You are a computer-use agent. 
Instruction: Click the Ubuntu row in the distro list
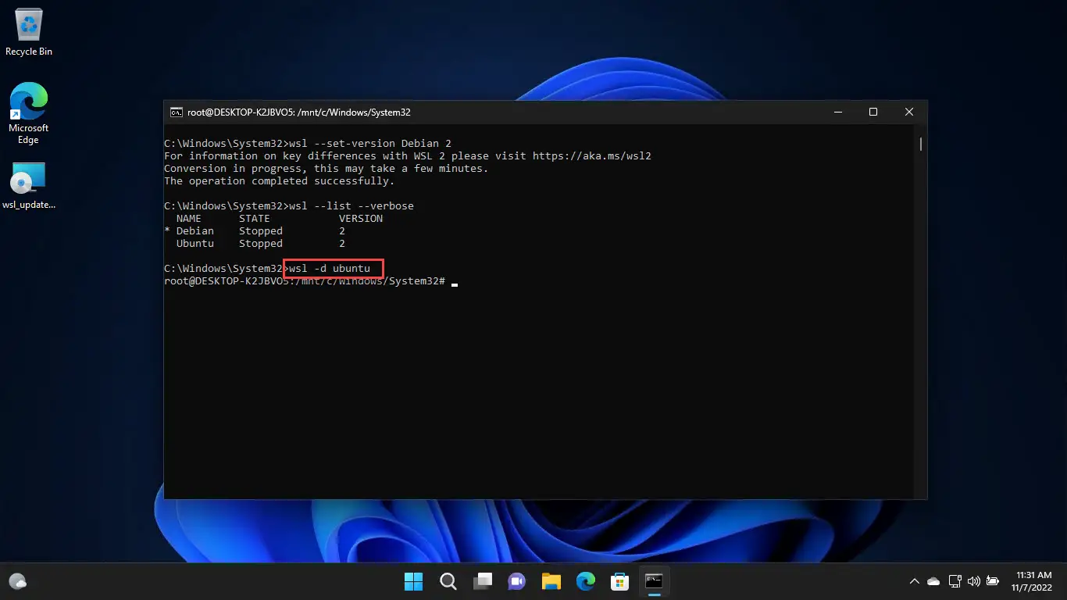point(261,244)
